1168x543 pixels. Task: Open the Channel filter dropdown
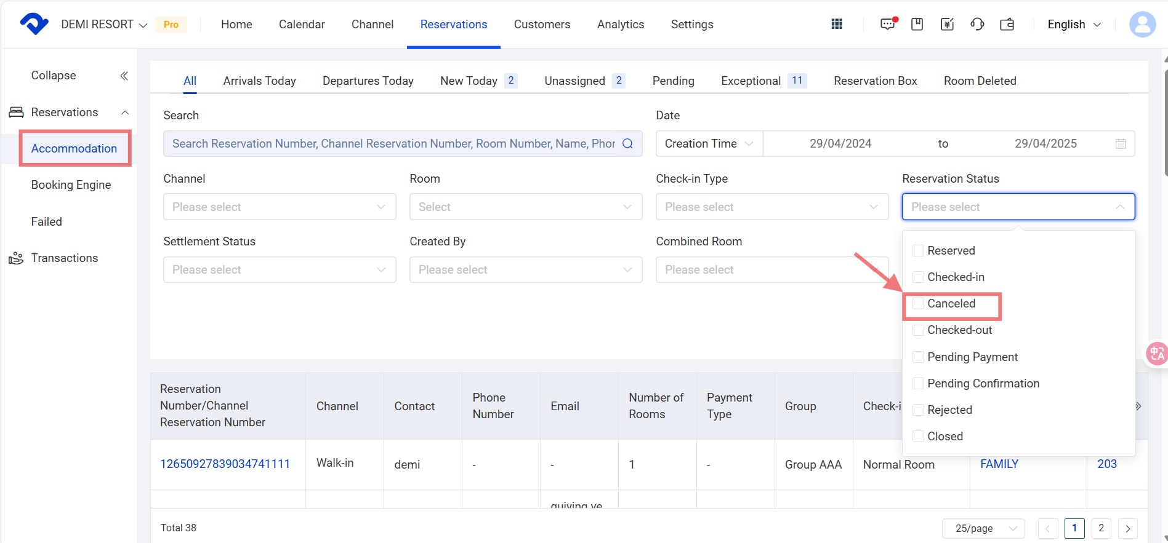coord(279,207)
